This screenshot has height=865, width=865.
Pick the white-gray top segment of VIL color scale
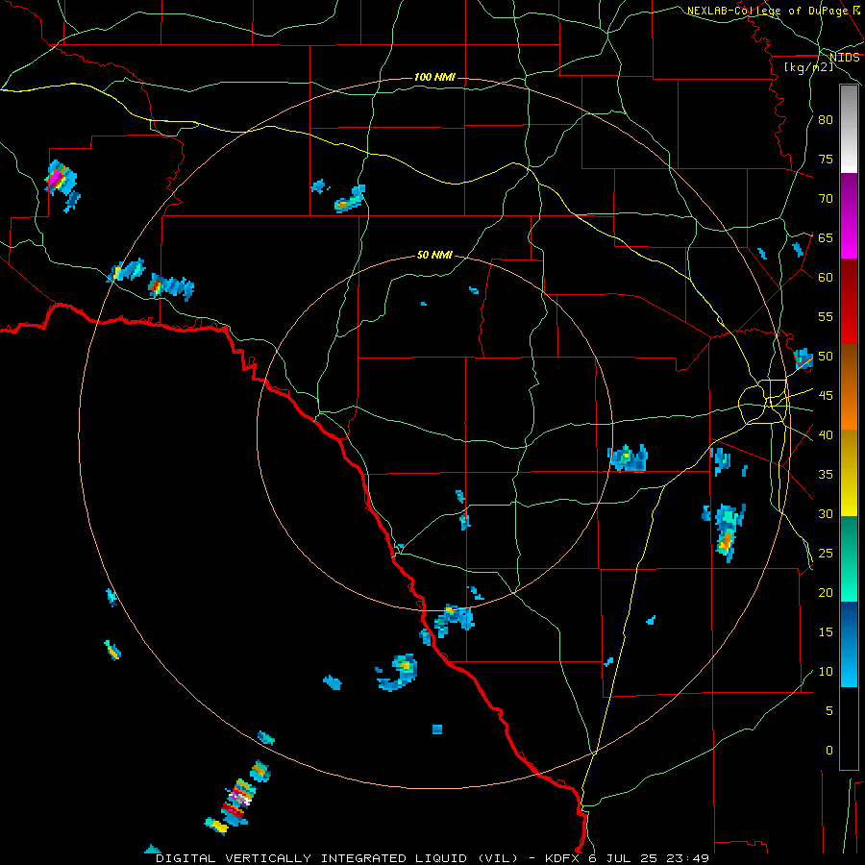(x=849, y=129)
